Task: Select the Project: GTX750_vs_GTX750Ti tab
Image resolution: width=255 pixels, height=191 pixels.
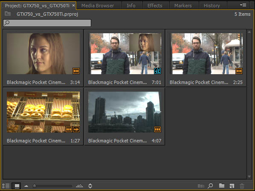Action: pyautogui.click(x=37, y=6)
